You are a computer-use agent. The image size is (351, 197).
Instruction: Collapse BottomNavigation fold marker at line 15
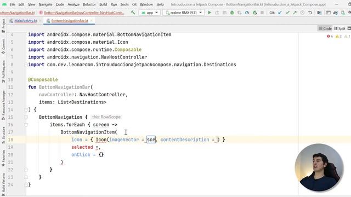tap(26, 117)
